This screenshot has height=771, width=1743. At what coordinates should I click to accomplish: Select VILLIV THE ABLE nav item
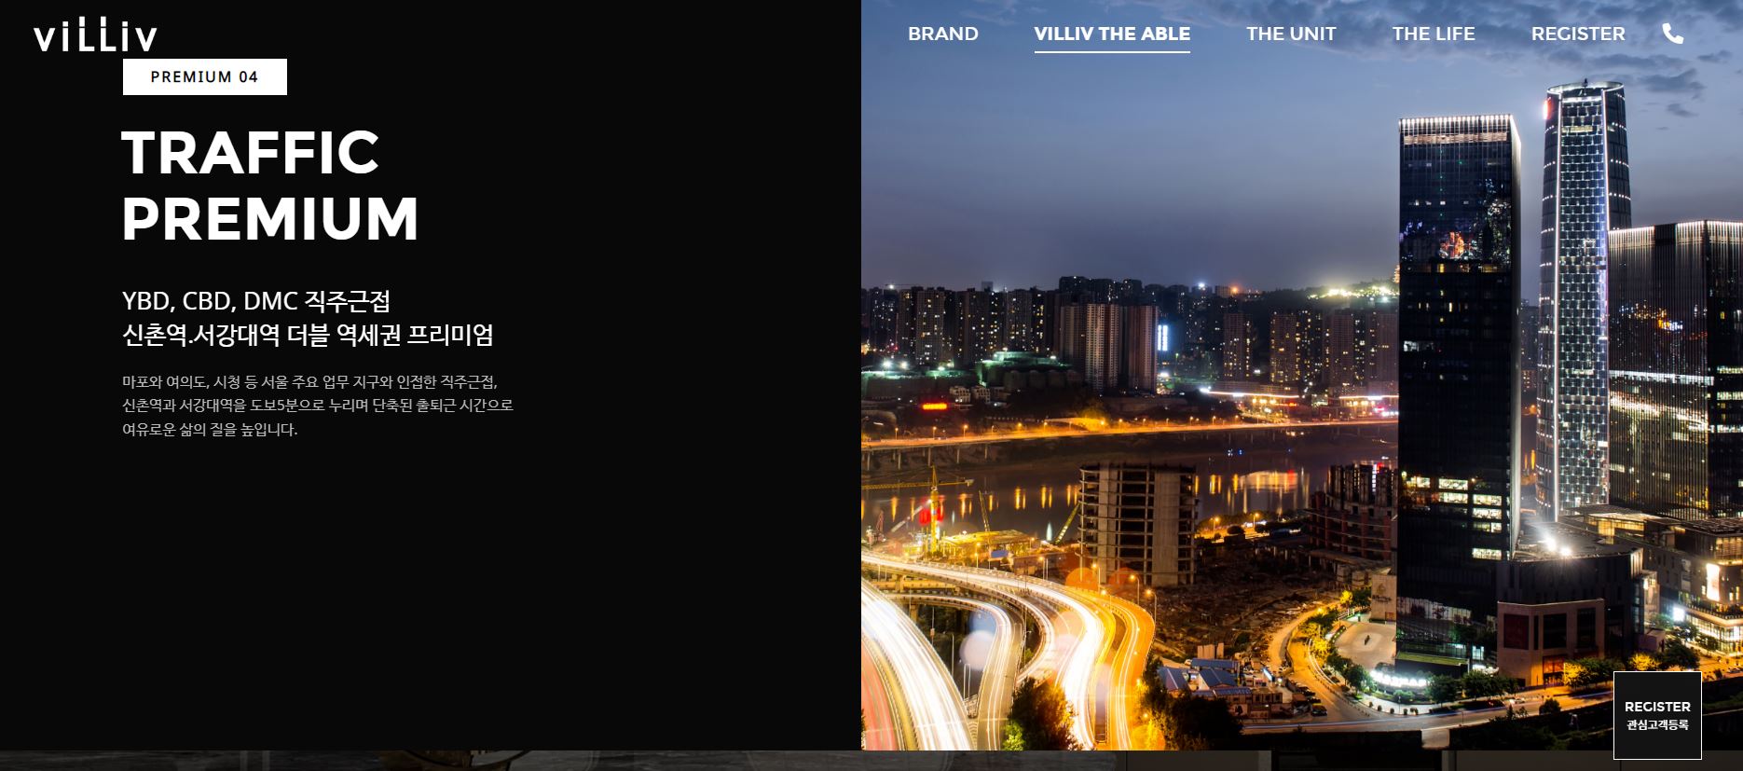pos(1112,34)
